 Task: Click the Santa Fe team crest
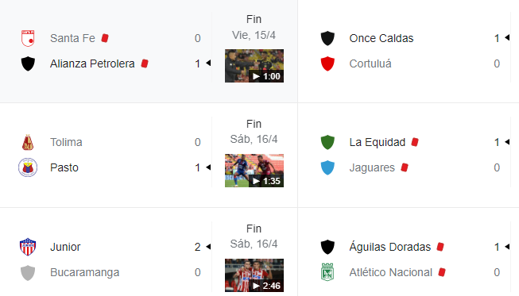coord(28,38)
